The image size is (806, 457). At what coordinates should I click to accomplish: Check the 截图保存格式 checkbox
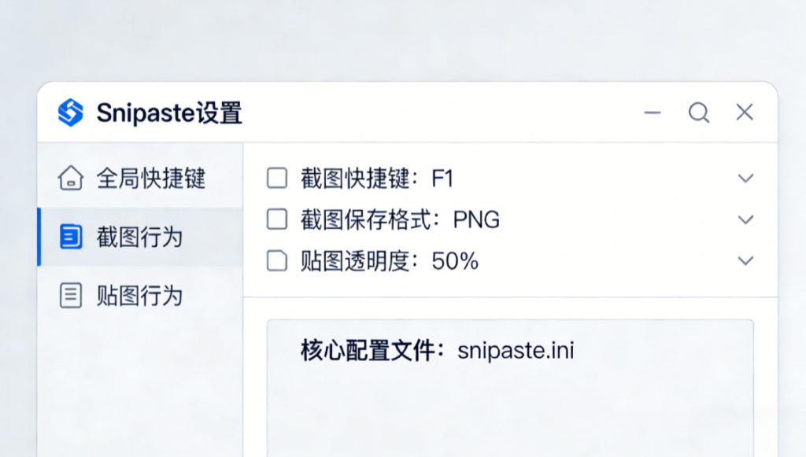coord(276,219)
